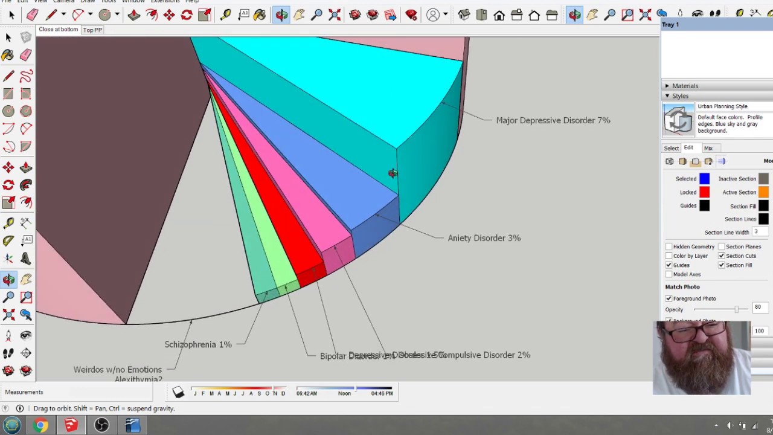Click the OBS Studio taskbar button
This screenshot has height=435, width=773.
pyautogui.click(x=101, y=425)
